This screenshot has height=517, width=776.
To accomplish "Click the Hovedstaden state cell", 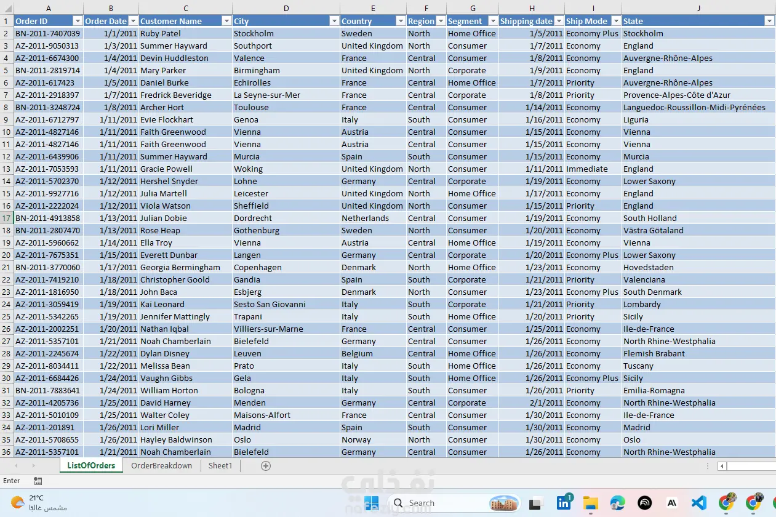I will tap(699, 267).
